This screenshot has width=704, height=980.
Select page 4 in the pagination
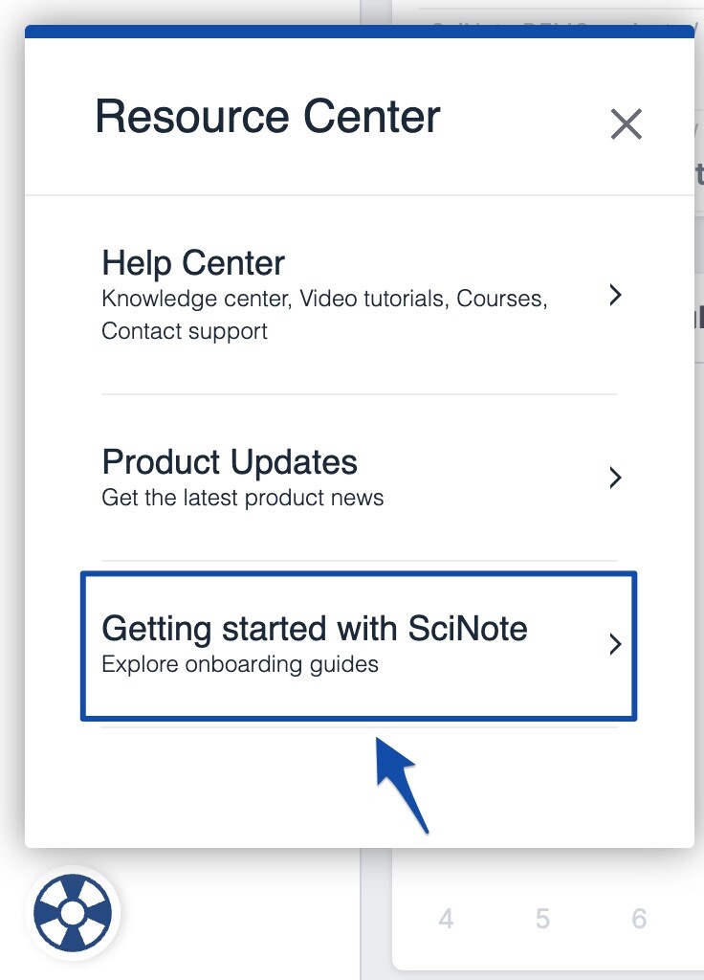click(x=447, y=919)
